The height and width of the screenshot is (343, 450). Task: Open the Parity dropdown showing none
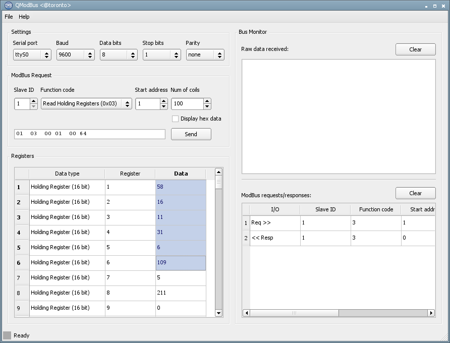tap(205, 55)
